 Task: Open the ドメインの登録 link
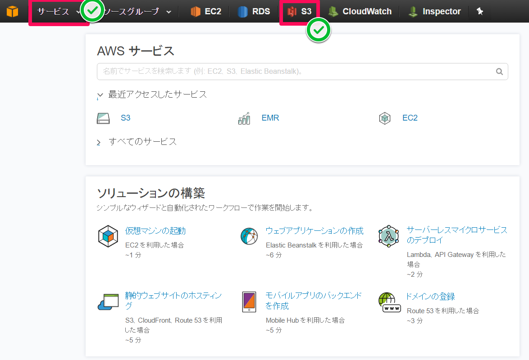(430, 297)
